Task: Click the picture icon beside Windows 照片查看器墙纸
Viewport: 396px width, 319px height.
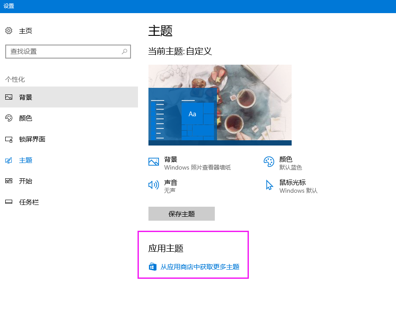Action: pyautogui.click(x=154, y=162)
